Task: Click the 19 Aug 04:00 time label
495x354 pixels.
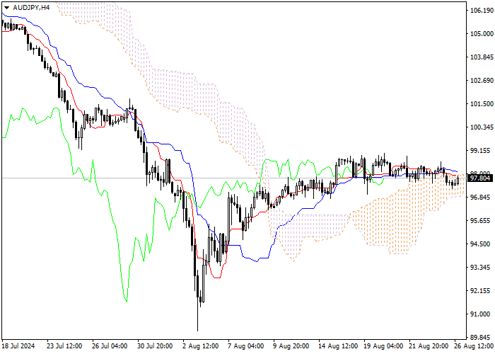Action: pos(383,346)
